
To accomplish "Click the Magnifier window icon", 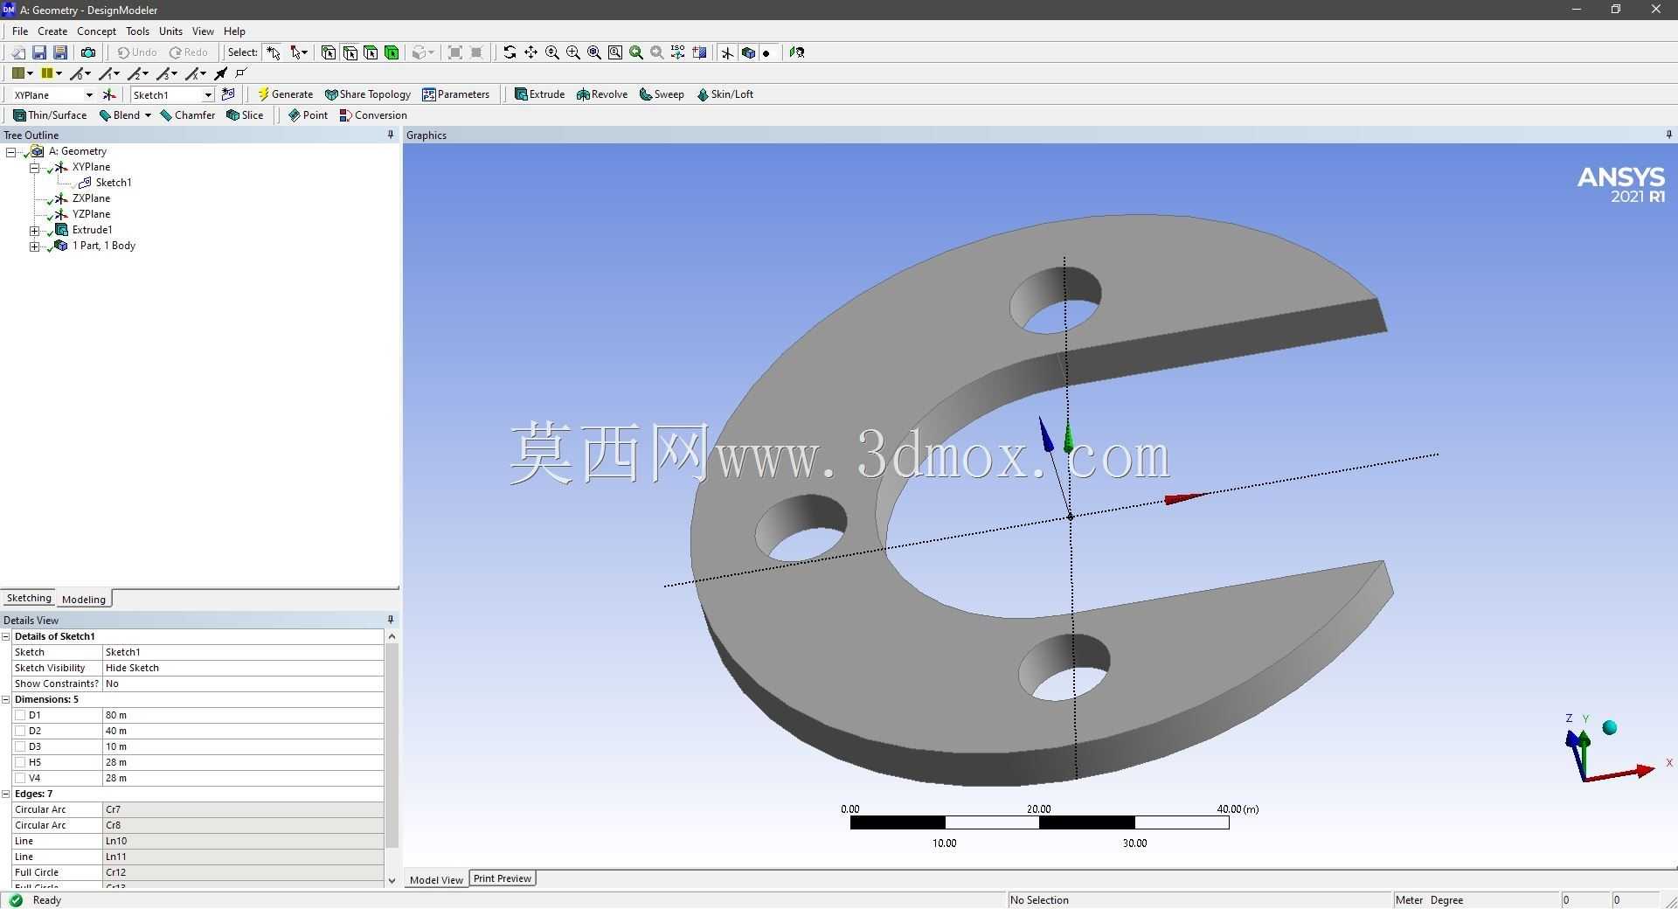I will coord(615,52).
